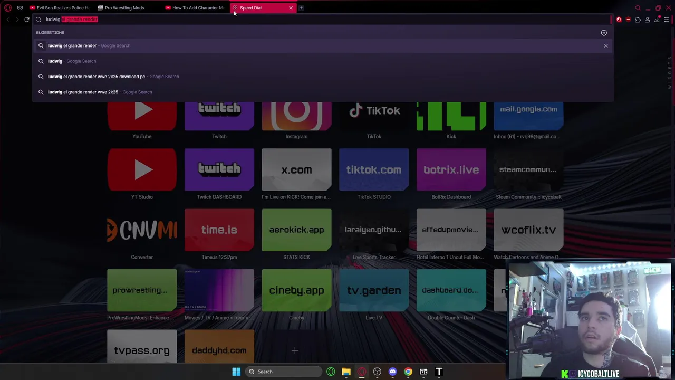Click into the address bar text field
This screenshot has width=675, height=380.
(x=322, y=20)
